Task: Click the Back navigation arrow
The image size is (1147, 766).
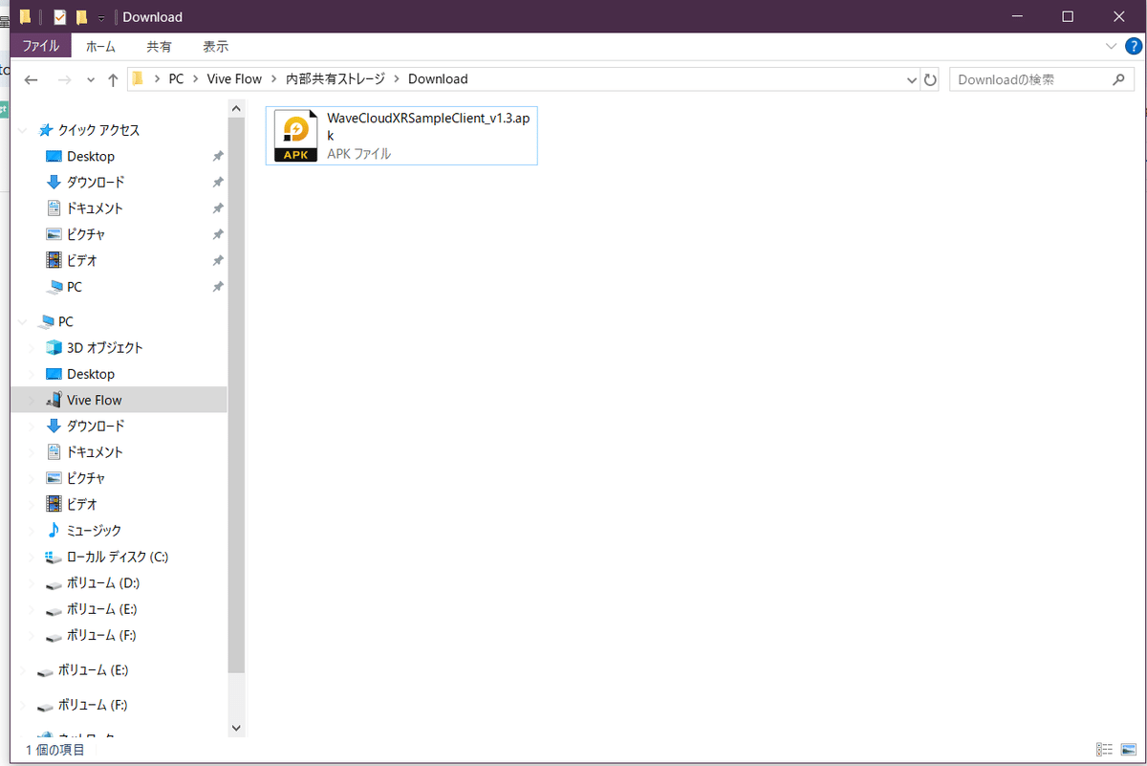Action: 31,79
